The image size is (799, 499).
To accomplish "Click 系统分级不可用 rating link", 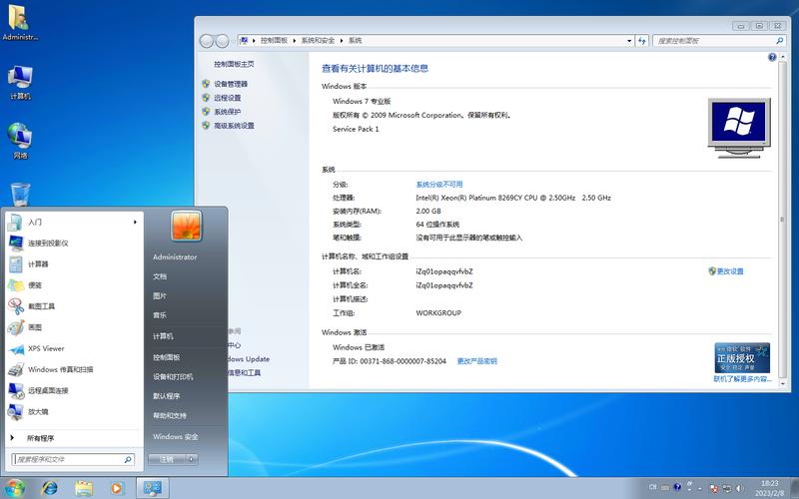I will [x=439, y=185].
